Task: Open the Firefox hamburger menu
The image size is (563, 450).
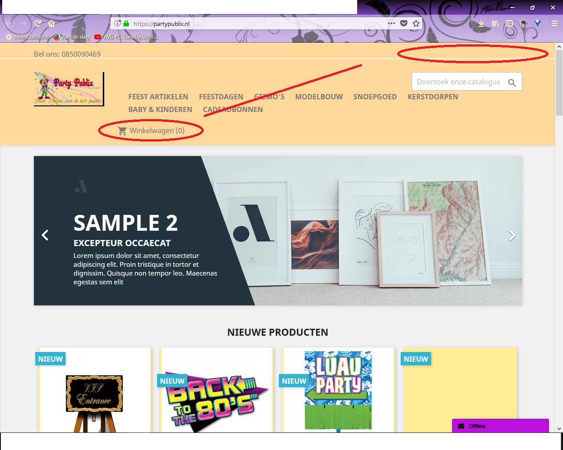Action: (554, 24)
